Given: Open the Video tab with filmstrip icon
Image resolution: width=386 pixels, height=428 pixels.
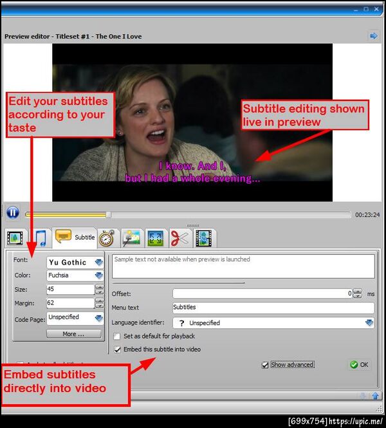Looking at the screenshot, I should tap(15, 238).
